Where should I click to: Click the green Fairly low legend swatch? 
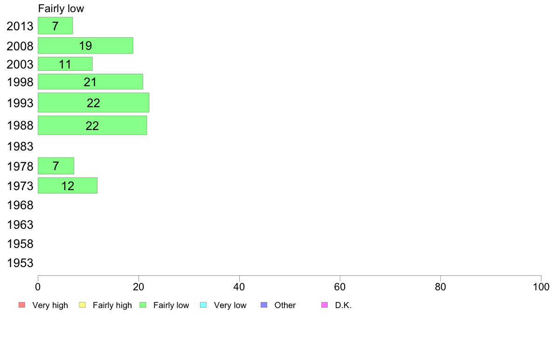click(143, 305)
